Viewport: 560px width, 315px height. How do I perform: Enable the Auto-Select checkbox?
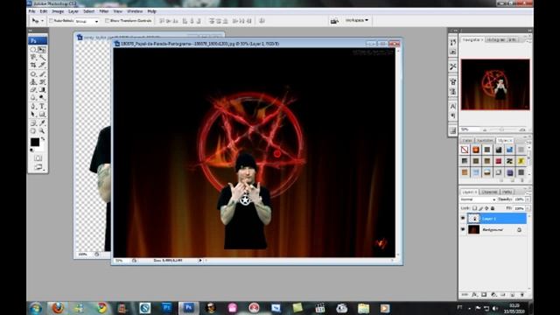tap(51, 21)
